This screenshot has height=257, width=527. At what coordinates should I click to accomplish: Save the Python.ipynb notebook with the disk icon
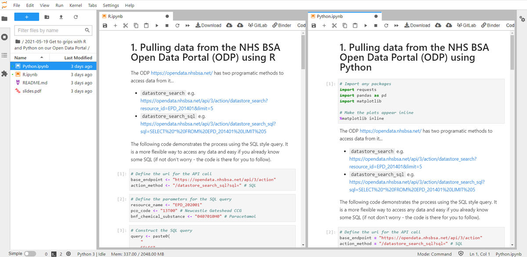pyautogui.click(x=314, y=25)
